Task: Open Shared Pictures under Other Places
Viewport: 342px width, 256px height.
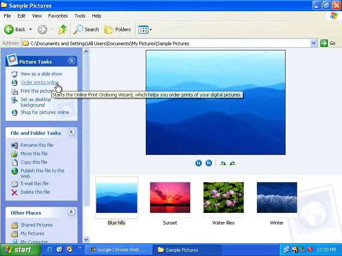Action: [x=37, y=225]
